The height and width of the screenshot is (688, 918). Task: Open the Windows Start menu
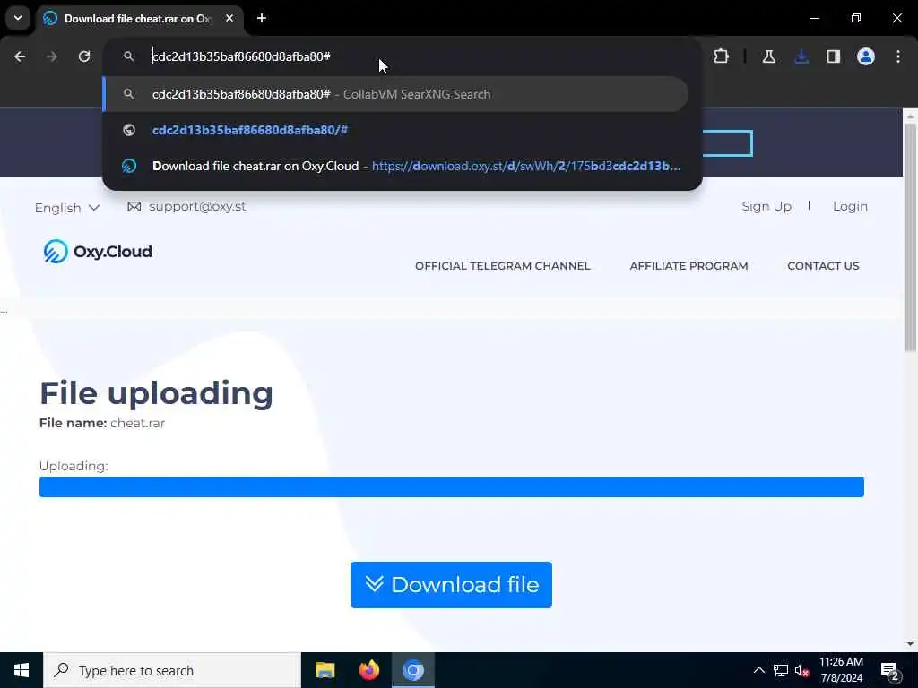coord(22,670)
